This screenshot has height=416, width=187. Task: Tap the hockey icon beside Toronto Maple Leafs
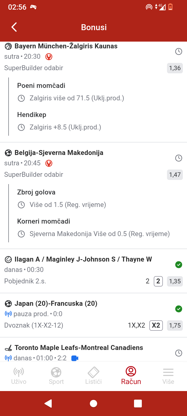coord(8,348)
